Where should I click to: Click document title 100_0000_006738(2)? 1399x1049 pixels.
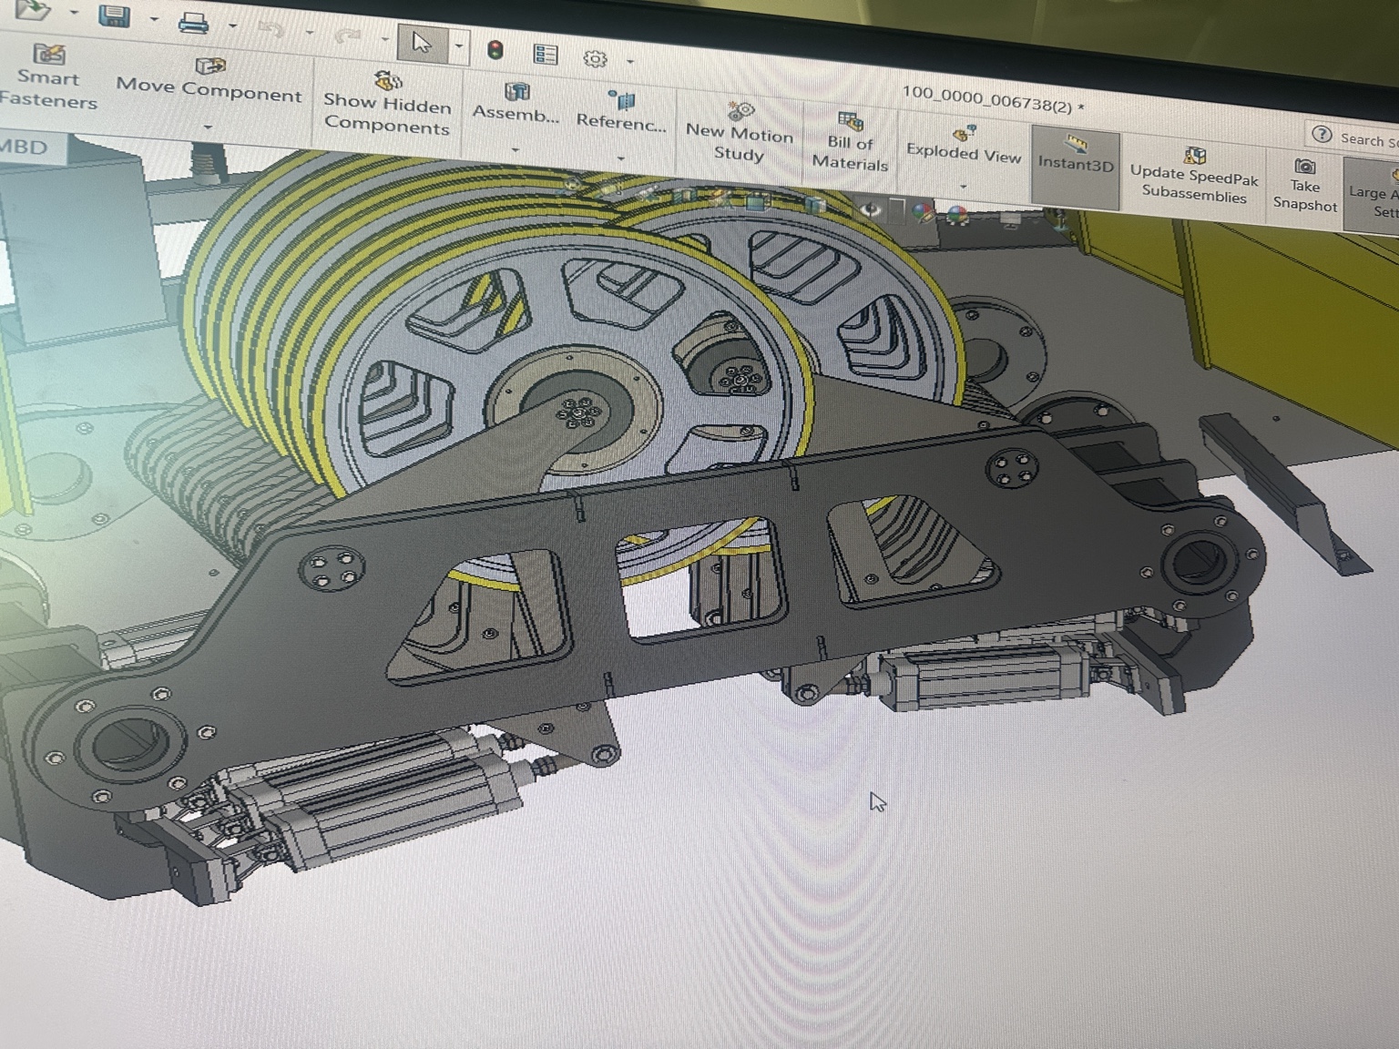pos(992,99)
